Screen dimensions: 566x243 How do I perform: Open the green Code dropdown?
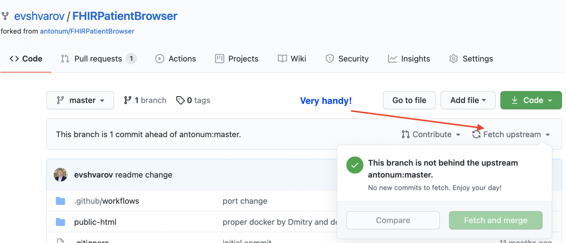[x=531, y=101]
